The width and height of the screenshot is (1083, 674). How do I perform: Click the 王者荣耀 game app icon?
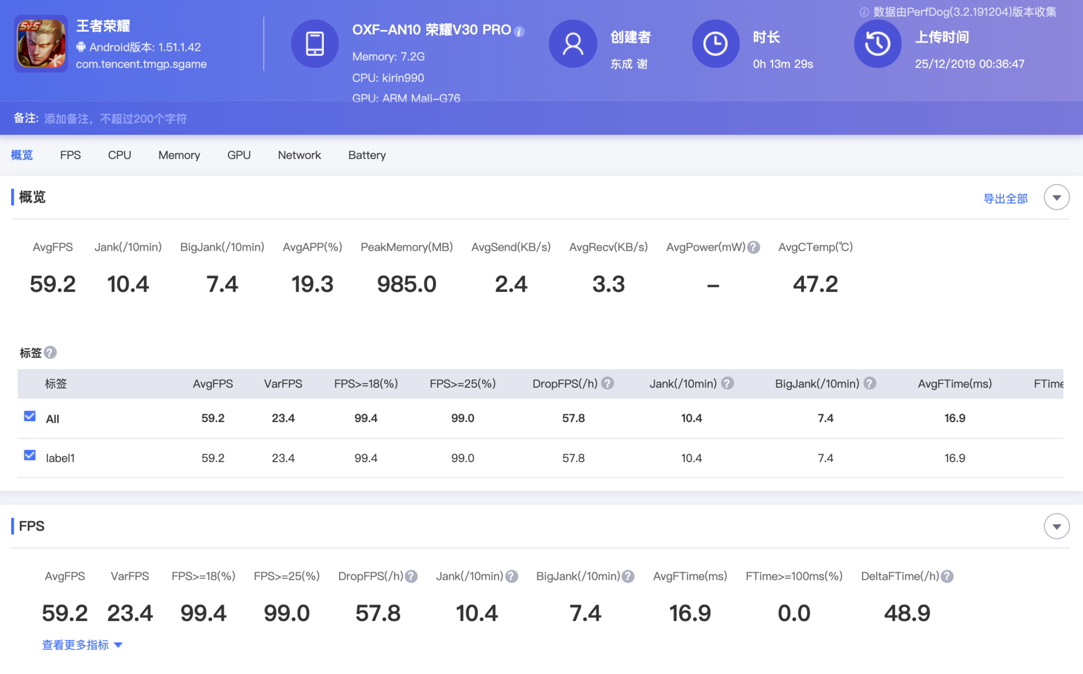coord(41,43)
